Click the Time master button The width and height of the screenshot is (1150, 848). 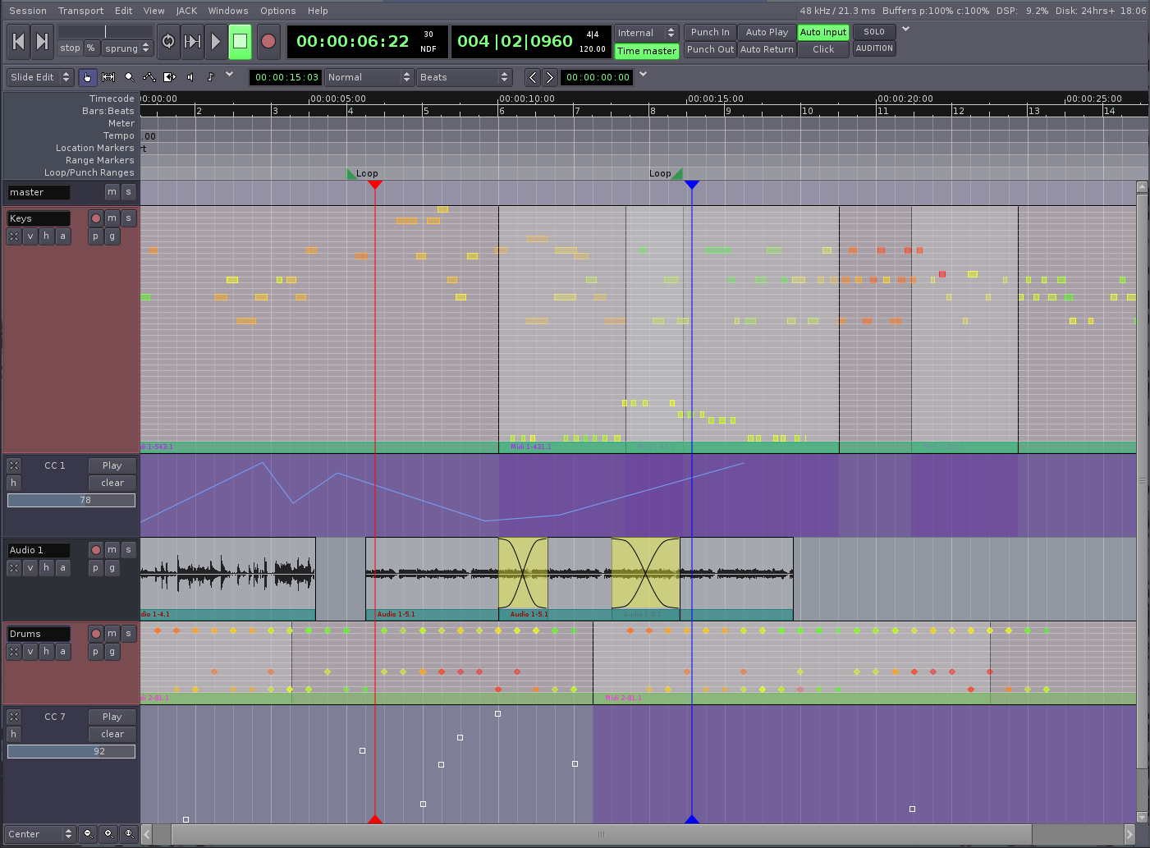(x=647, y=51)
